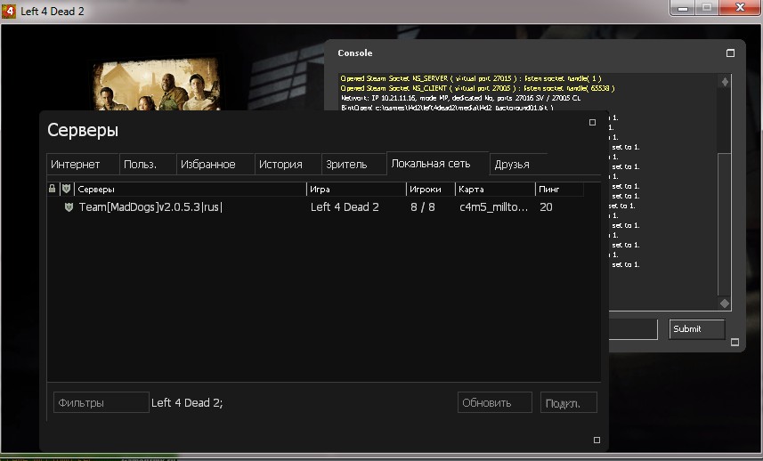
Task: Switch to the Интернет tab
Action: [x=83, y=165]
